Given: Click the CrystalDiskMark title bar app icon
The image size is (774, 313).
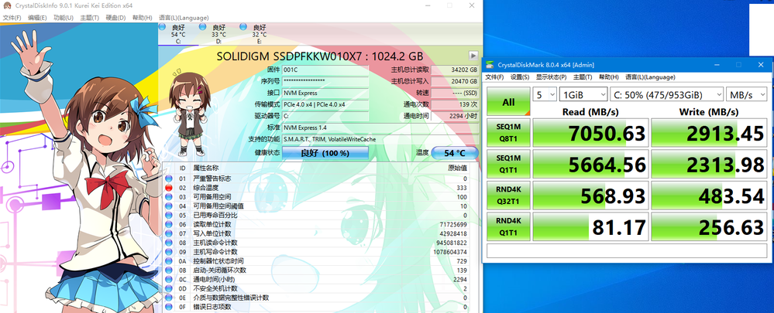Looking at the screenshot, I should [490, 64].
